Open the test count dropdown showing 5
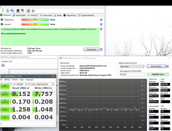Viewport: 172px width, 131px height. (x=13, y=84)
